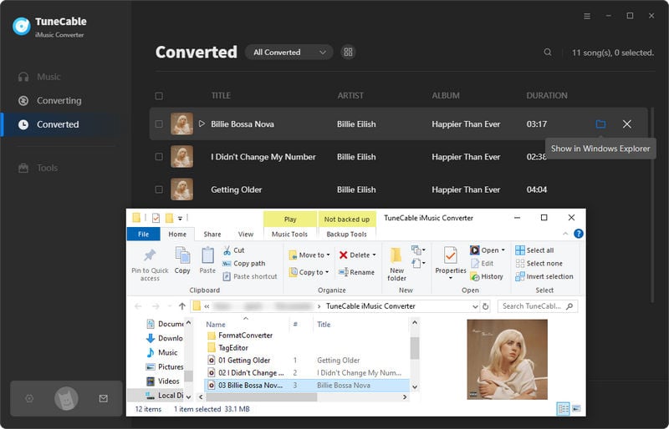
Task: Toggle select-all checkbox in header
Action: [x=159, y=96]
